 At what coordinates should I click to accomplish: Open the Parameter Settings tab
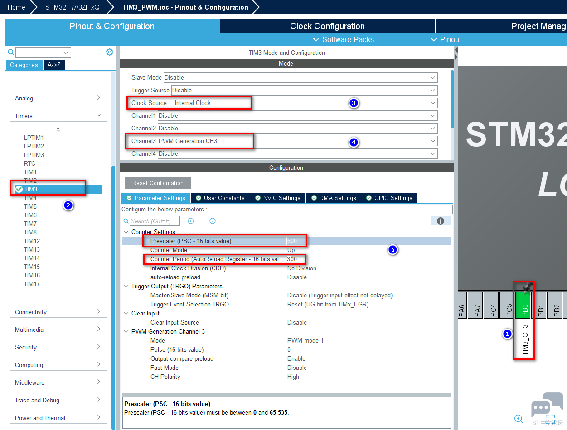click(156, 198)
